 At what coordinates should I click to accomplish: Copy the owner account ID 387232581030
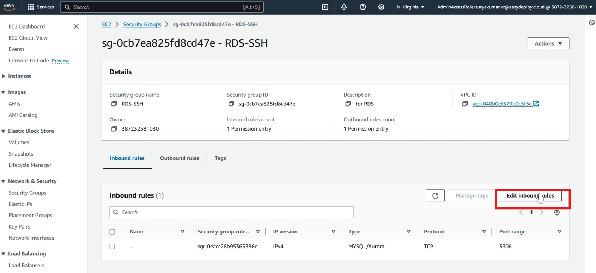pos(114,129)
